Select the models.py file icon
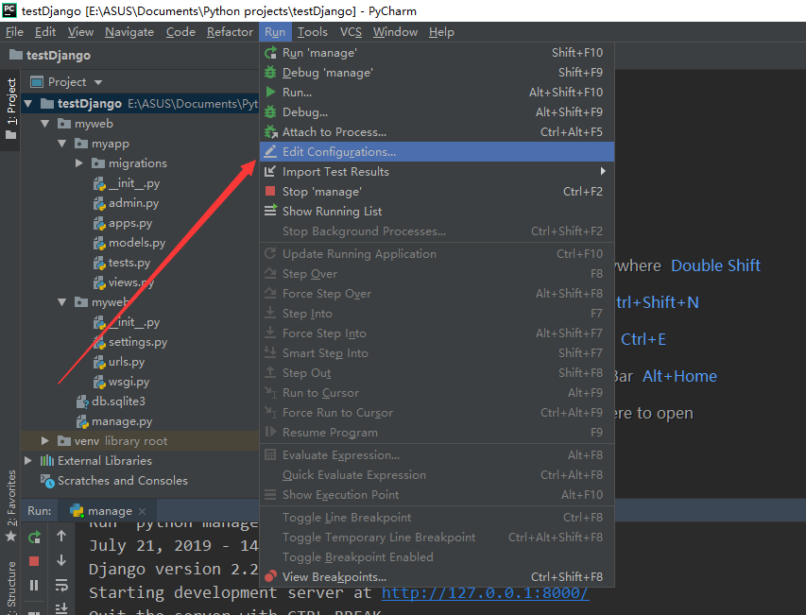806x615 pixels. (x=99, y=243)
